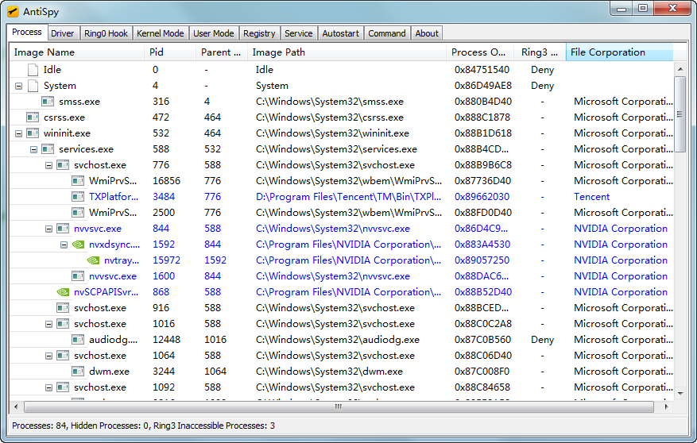Sort by File Corporation column header
Image resolution: width=697 pixels, height=443 pixels.
pos(618,52)
